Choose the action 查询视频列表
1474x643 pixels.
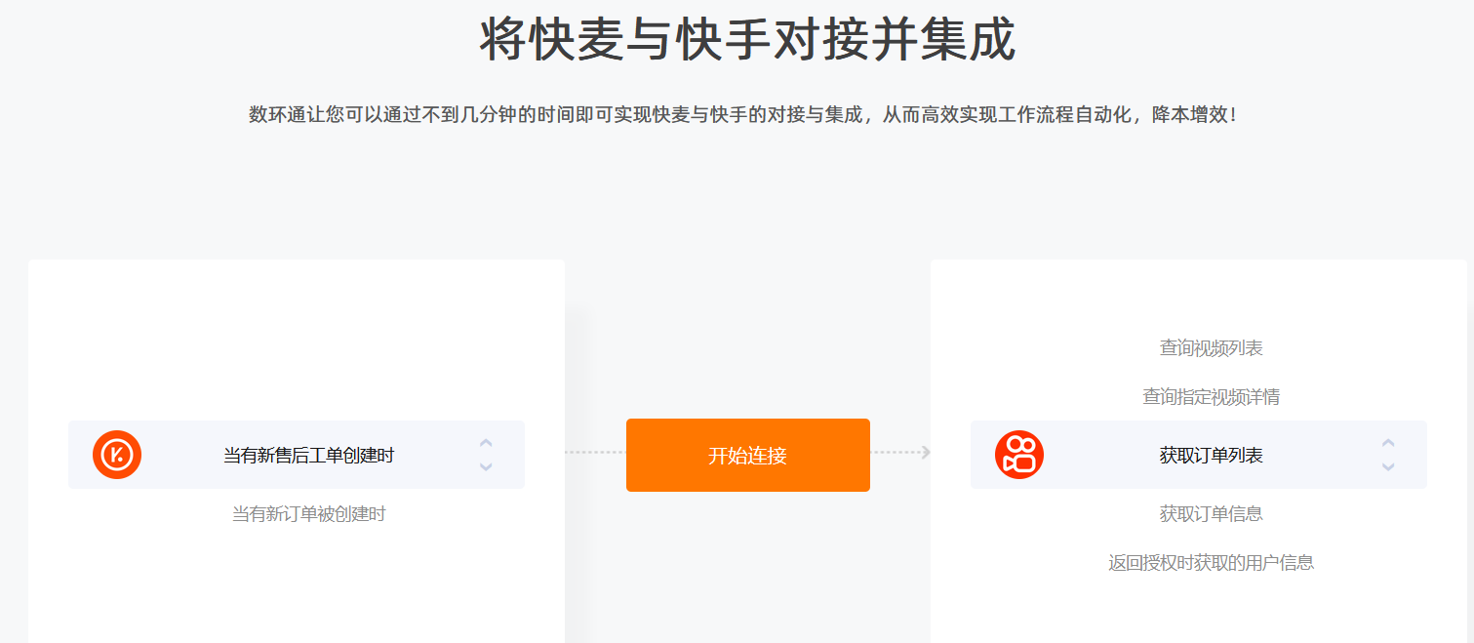(x=1211, y=348)
